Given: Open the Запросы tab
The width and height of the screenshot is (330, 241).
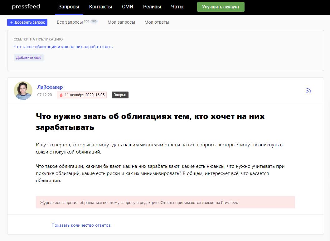Looking at the screenshot, I should click(69, 7).
